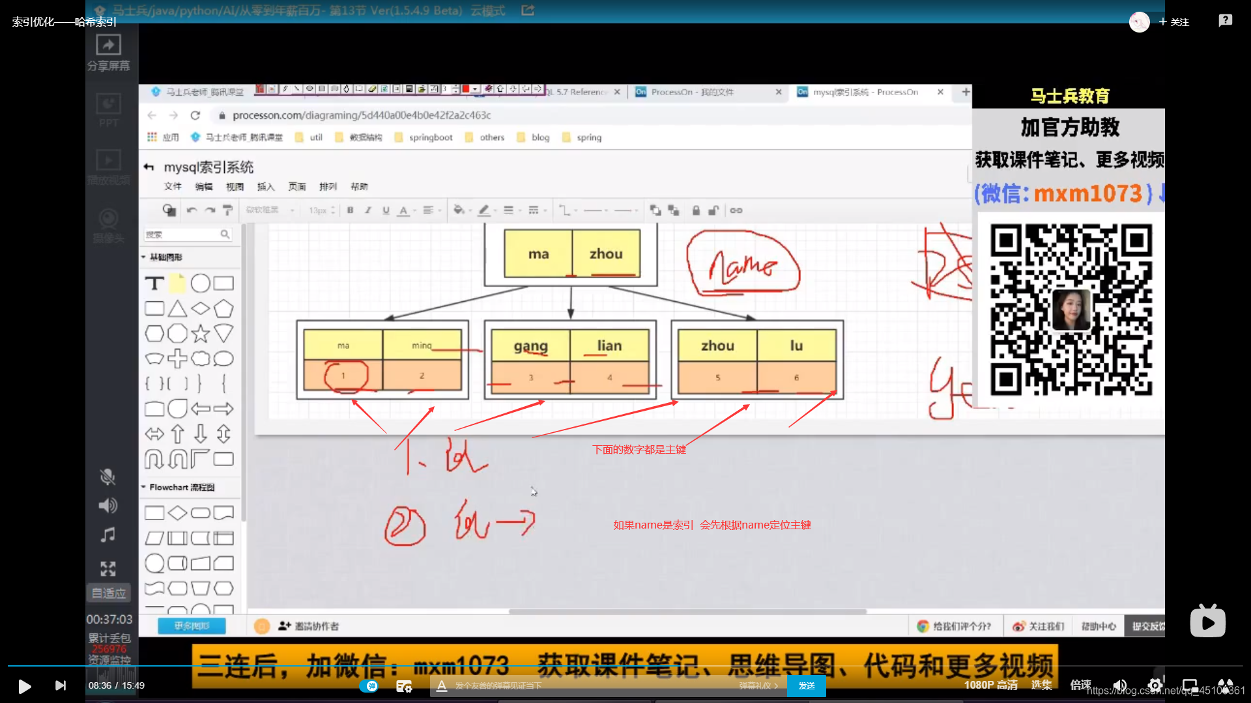
Task: Send the danmaku with 发送 button
Action: pyautogui.click(x=807, y=686)
